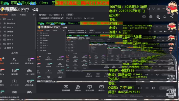Open the 虚拟形象 avatar tool
Viewport: 179px width, 101px height.
(x=29, y=83)
